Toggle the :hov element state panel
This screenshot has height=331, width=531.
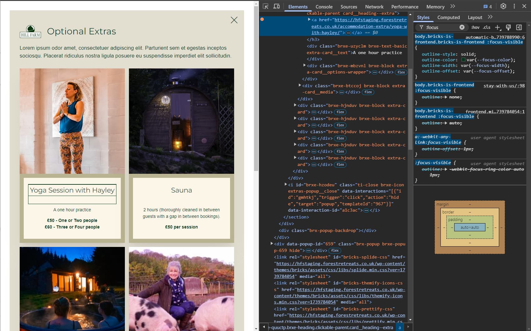click(x=475, y=27)
